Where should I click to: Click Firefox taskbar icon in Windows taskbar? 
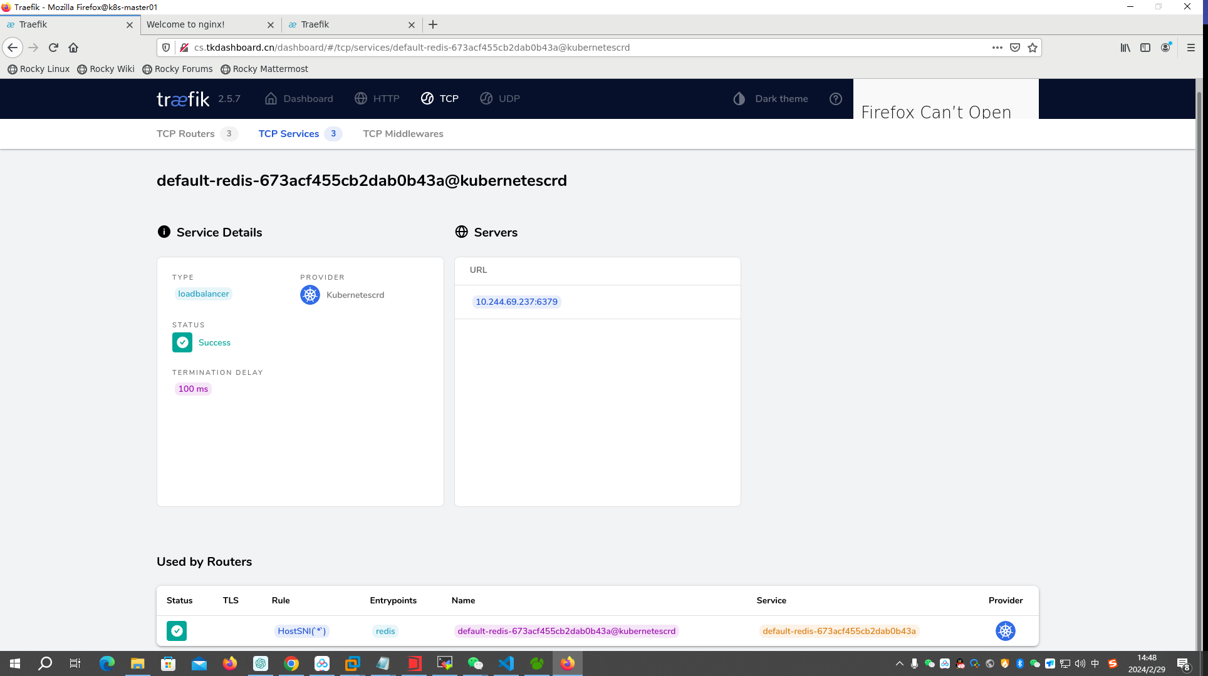click(568, 663)
